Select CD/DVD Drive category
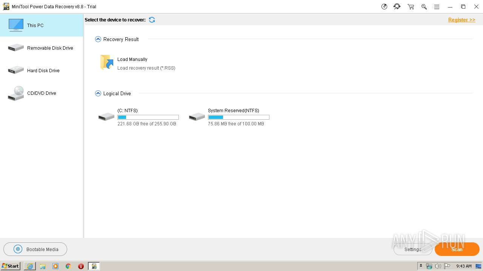Viewport: 483px width, 271px height. [42, 93]
